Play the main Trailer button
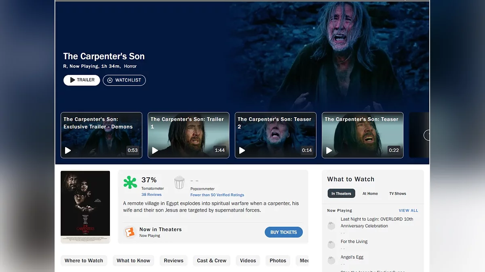485x272 pixels. [82, 80]
